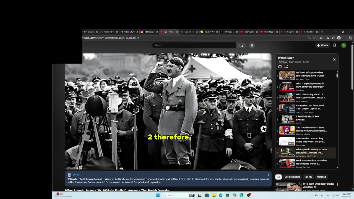Open the Fox News Clips channel name
The height and width of the screenshot is (199, 354).
[303, 79]
